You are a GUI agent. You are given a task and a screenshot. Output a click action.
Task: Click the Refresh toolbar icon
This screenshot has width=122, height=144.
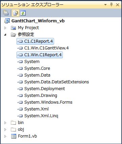(23, 13)
